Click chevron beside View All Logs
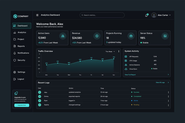The height and width of the screenshot is (123, 185). tap(168, 83)
